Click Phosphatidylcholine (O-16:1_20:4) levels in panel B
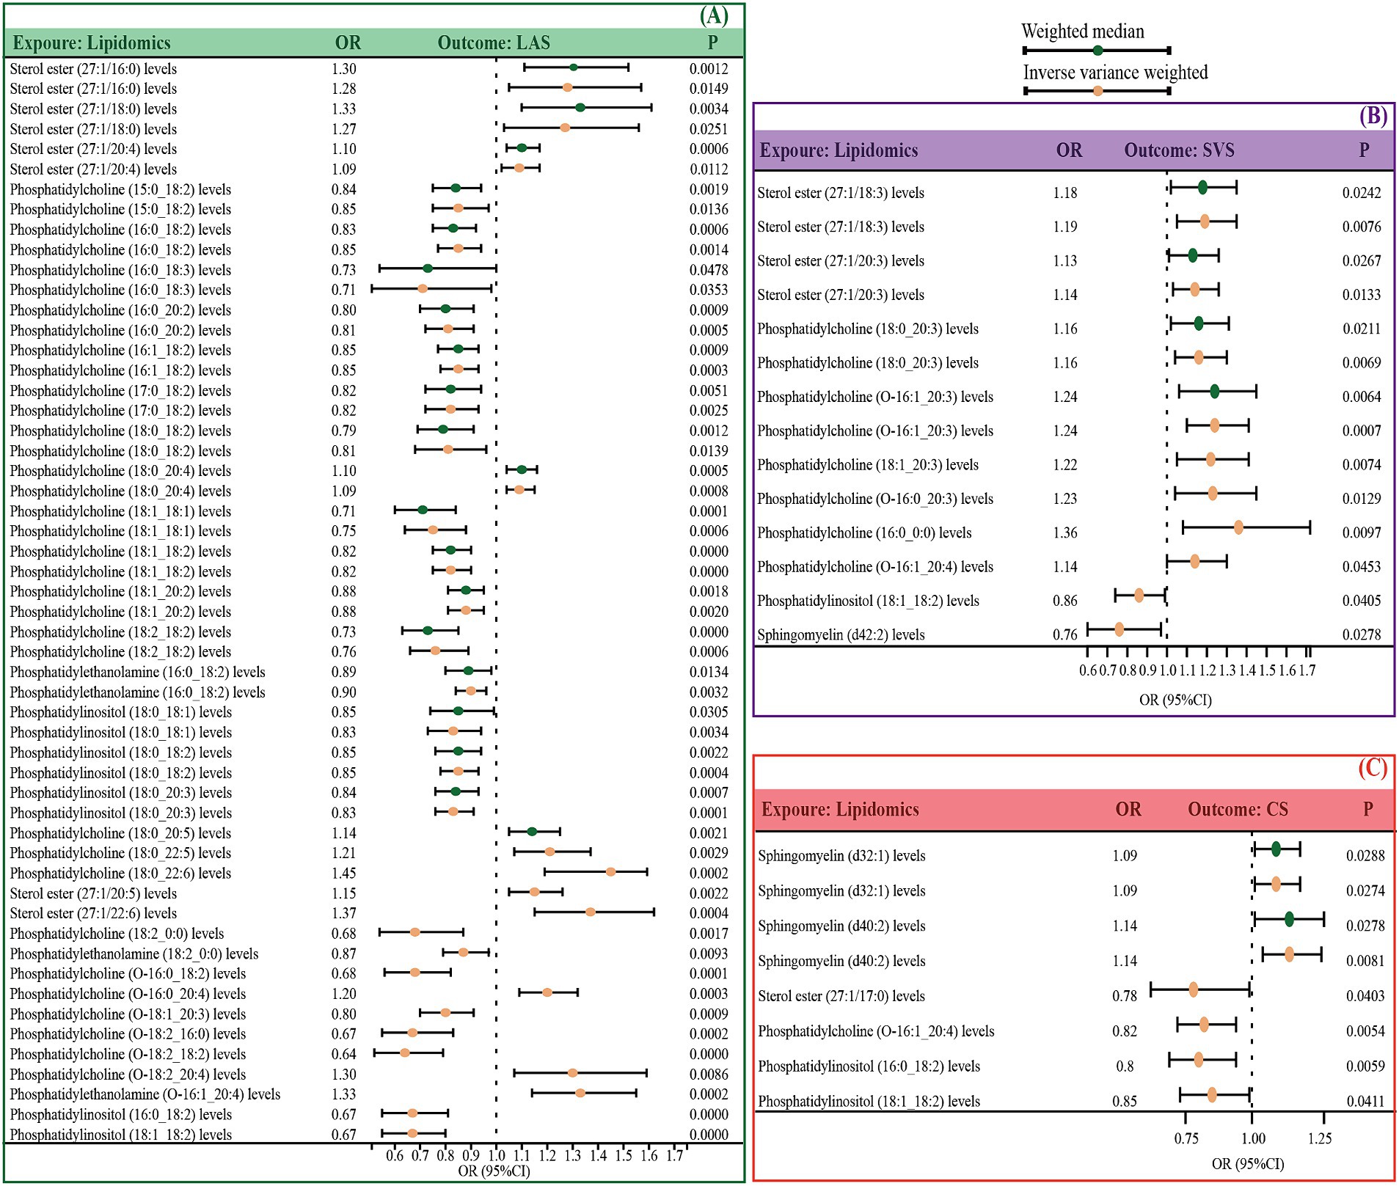 point(875,566)
